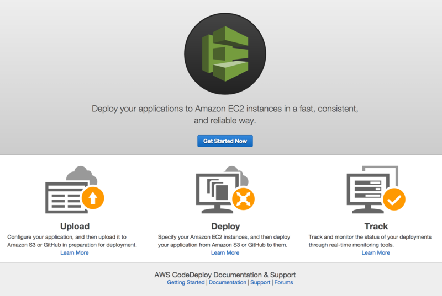442x296 pixels.
Task: Click the 'Specify your Amazon EC2 instances' description
Action: pos(224,241)
